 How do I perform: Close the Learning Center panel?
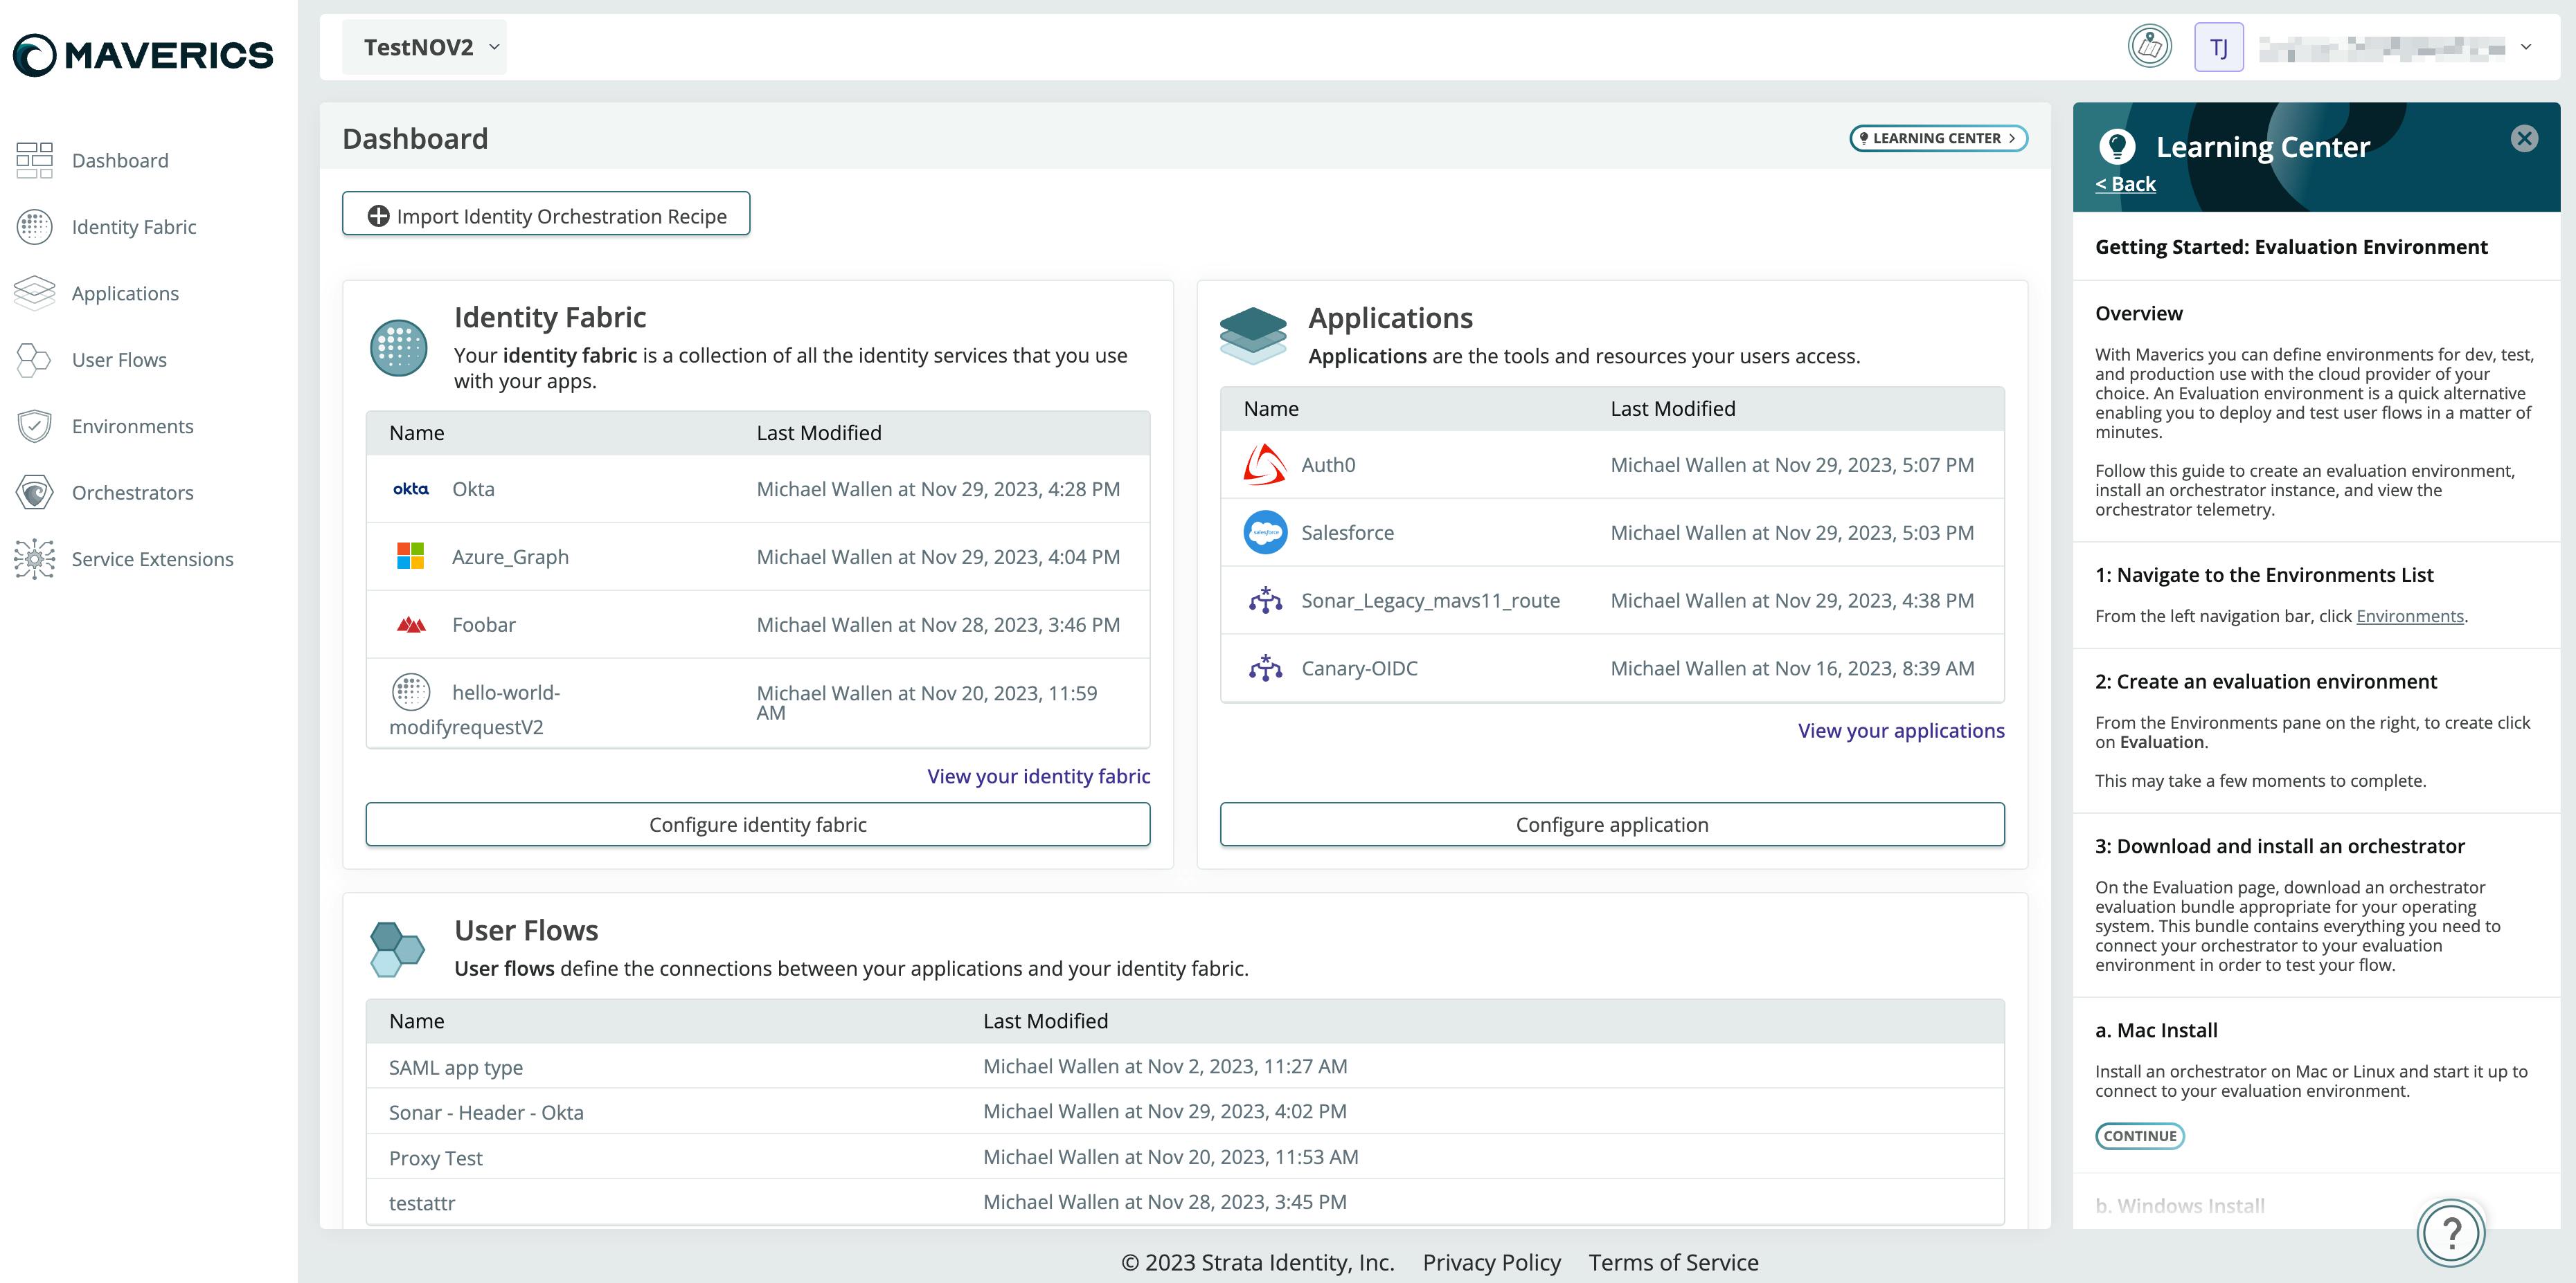2524,139
